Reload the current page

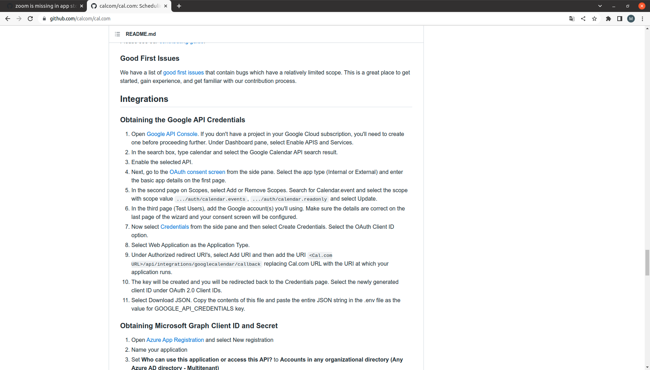point(30,19)
